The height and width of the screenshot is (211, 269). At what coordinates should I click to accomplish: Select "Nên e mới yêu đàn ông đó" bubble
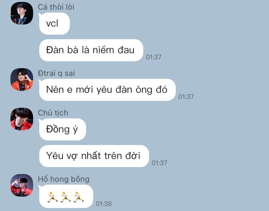tap(108, 90)
